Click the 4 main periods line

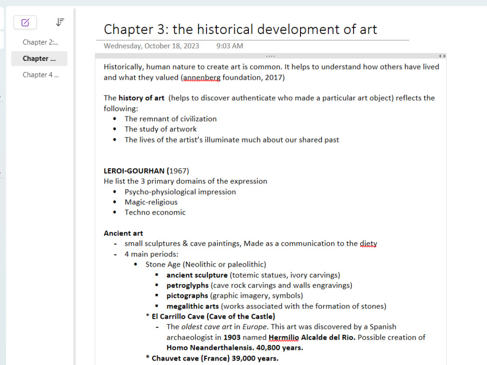point(151,254)
